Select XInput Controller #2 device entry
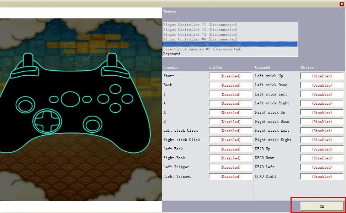 200,30
